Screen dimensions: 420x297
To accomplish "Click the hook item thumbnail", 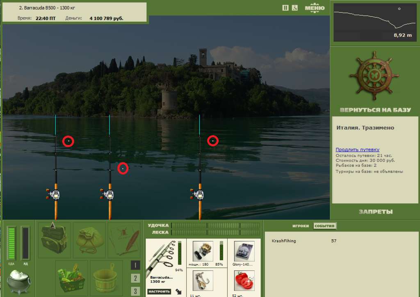I will tap(203, 281).
